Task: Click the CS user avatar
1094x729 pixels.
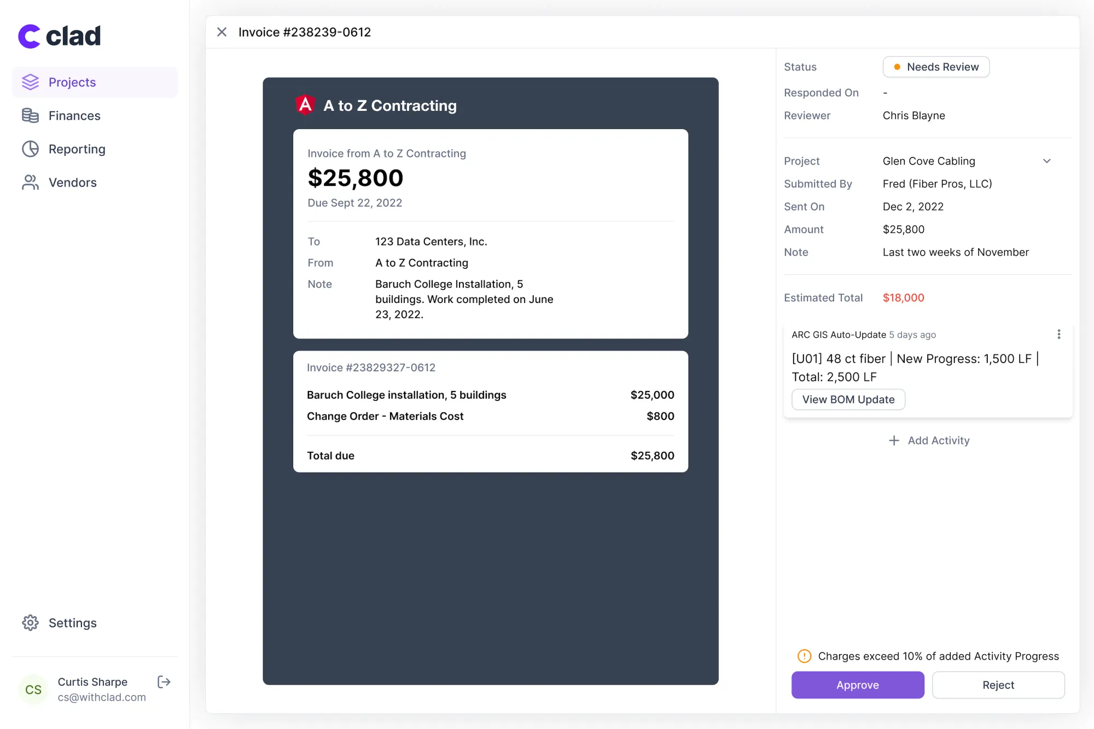Action: point(33,689)
